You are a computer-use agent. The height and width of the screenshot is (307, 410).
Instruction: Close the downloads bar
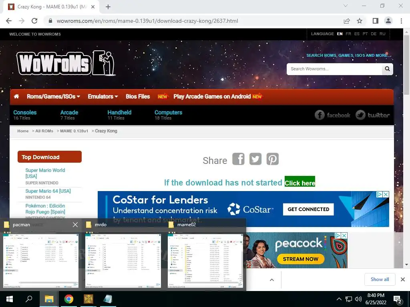coord(403,279)
